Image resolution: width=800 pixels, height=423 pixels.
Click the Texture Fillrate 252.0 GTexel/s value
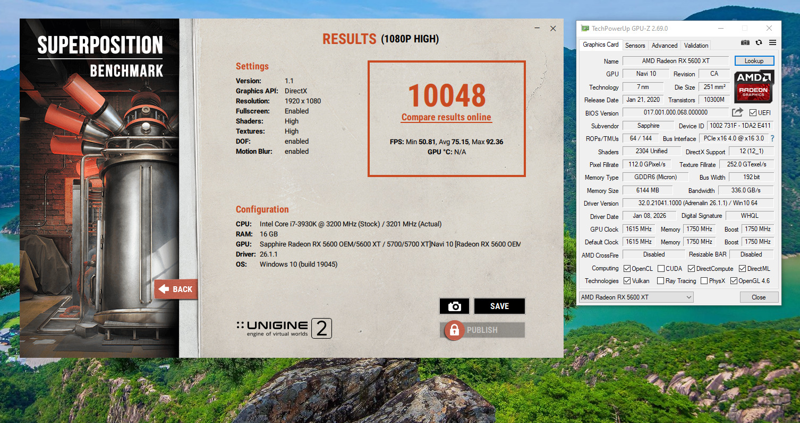[x=747, y=164]
